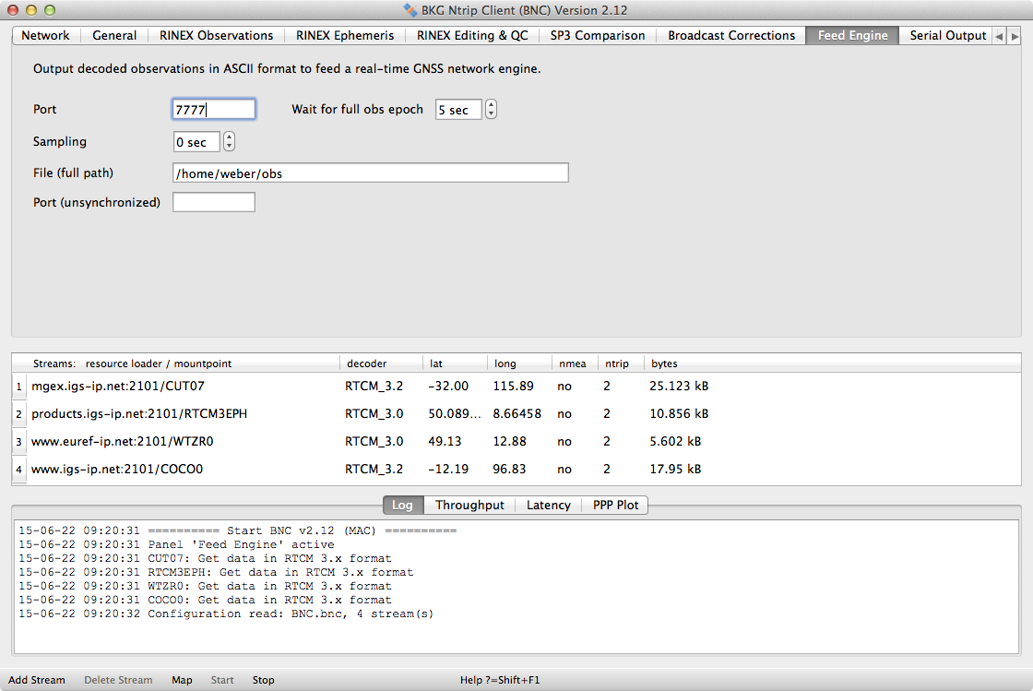Select the Serial Output tab

(x=947, y=35)
